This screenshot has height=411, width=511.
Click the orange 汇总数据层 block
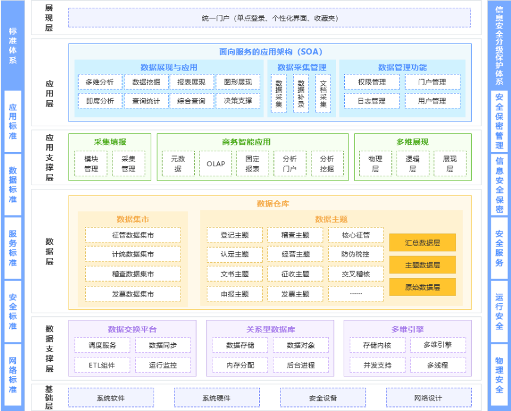[422, 243]
